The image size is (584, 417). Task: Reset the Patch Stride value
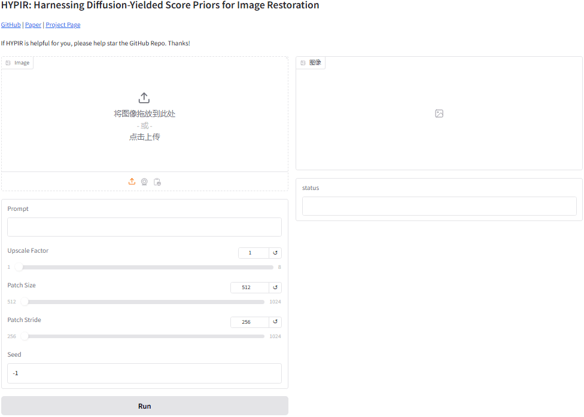(275, 322)
